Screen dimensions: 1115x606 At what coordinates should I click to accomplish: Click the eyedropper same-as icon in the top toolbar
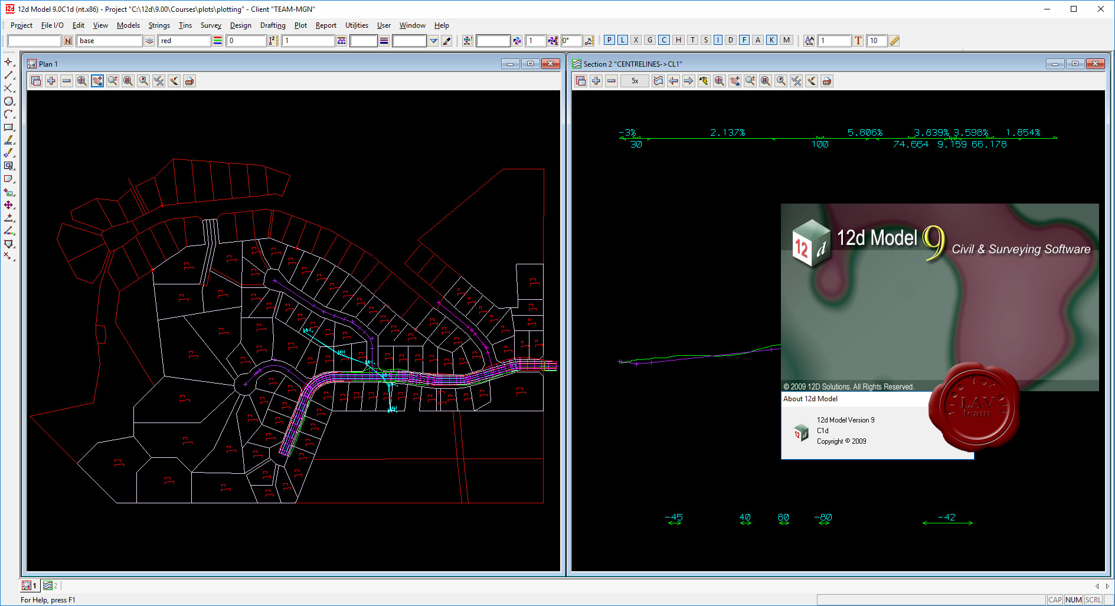[x=447, y=41]
